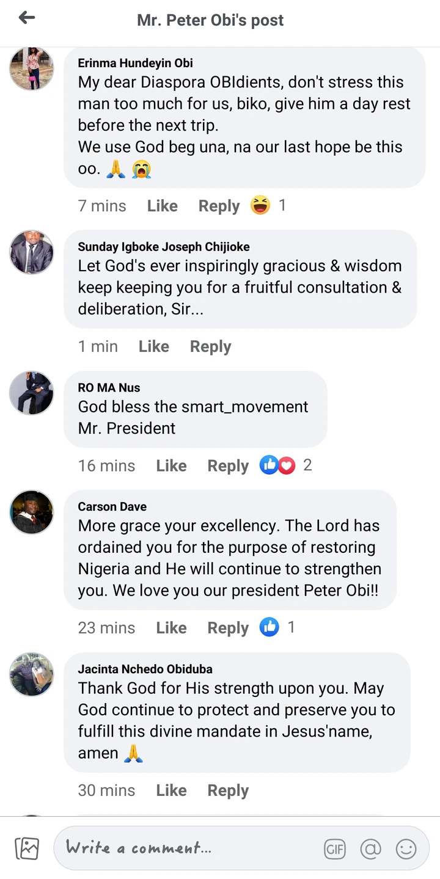Like Erinma Hundeyin Obi's comment
The image size is (440, 879).
coord(162,206)
